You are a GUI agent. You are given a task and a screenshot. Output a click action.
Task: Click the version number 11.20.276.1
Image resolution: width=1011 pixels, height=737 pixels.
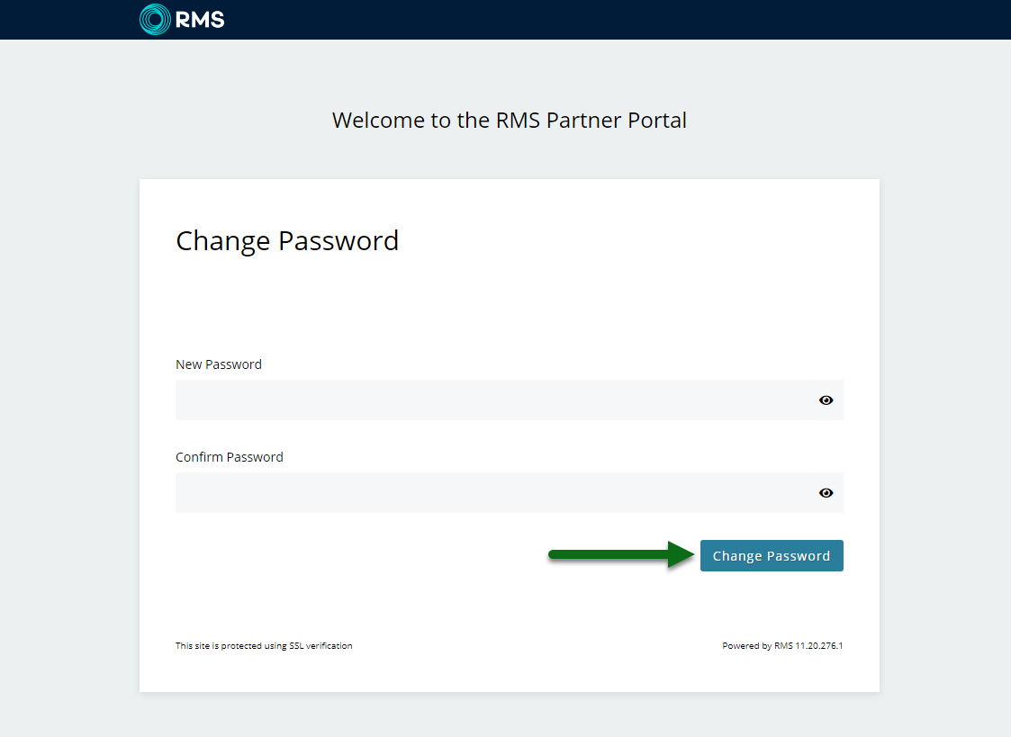(819, 645)
